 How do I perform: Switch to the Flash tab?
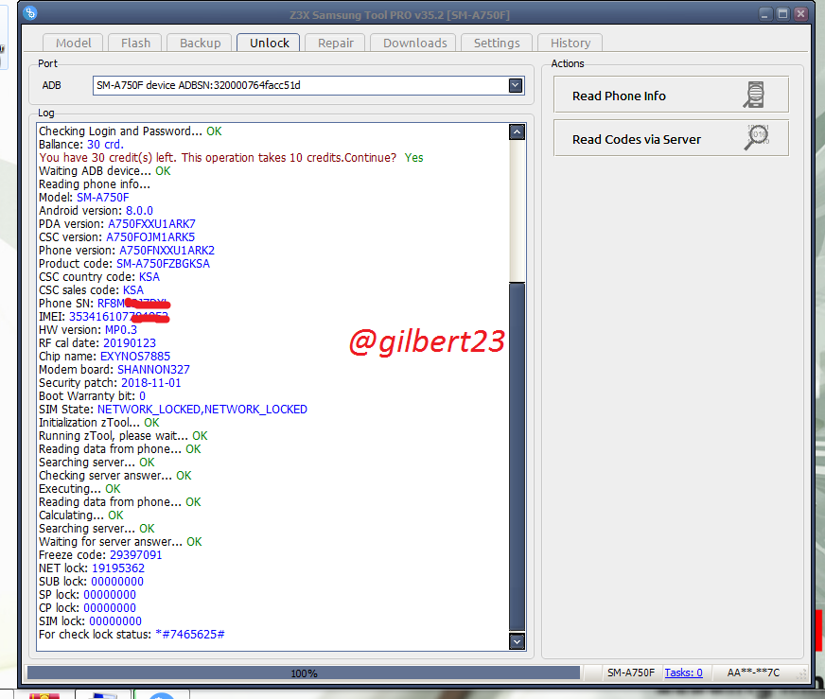point(135,43)
